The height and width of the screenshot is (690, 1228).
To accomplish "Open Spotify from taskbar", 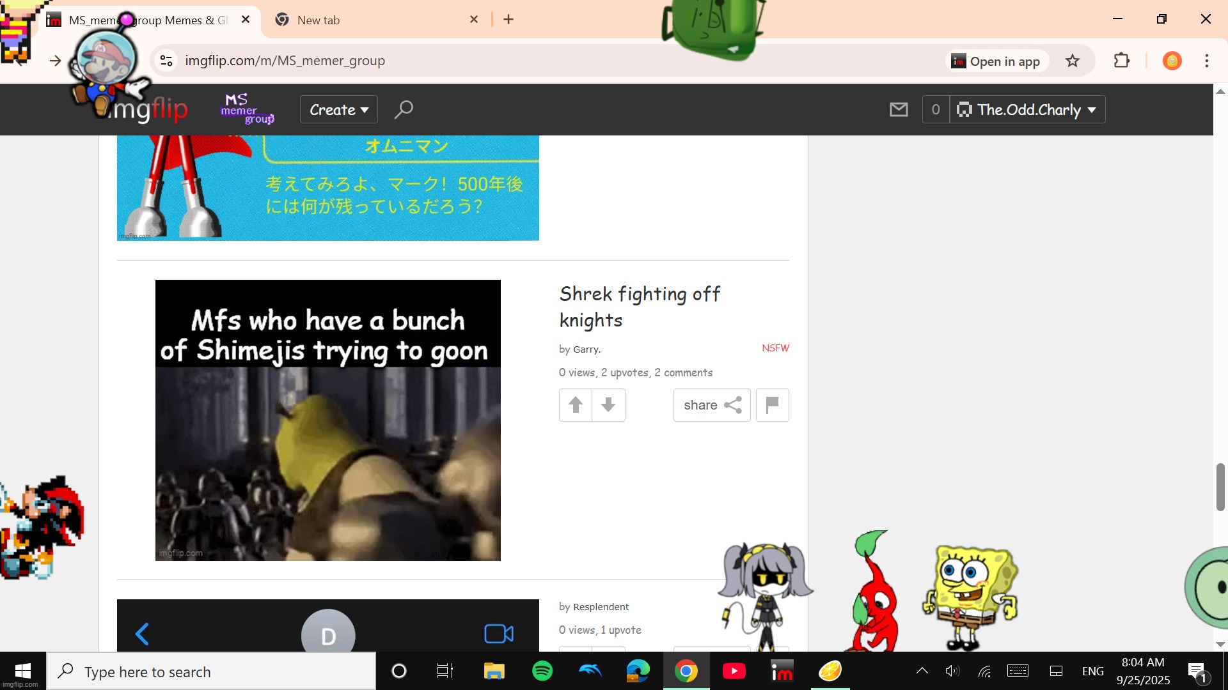I will click(x=542, y=671).
